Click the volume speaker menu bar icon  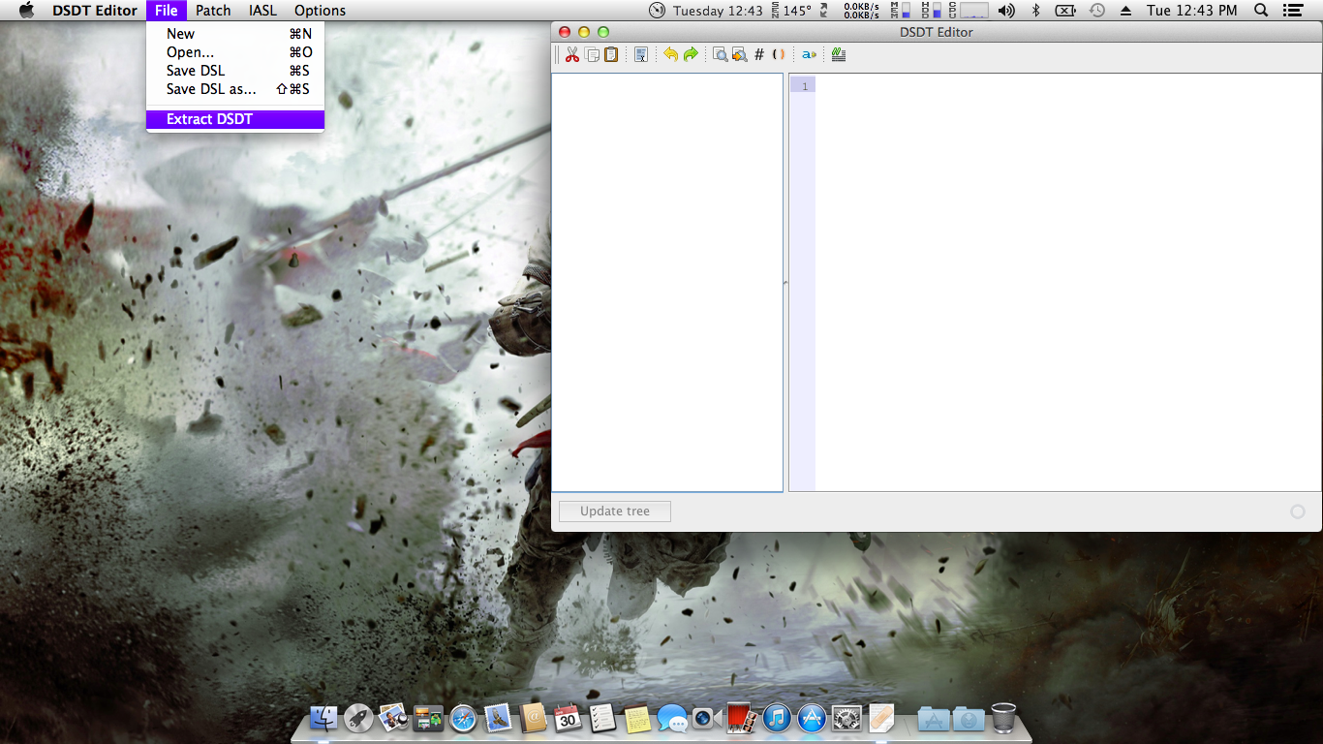coord(1006,11)
